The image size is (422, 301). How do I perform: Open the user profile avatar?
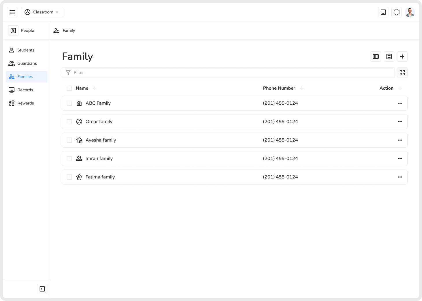pyautogui.click(x=410, y=12)
